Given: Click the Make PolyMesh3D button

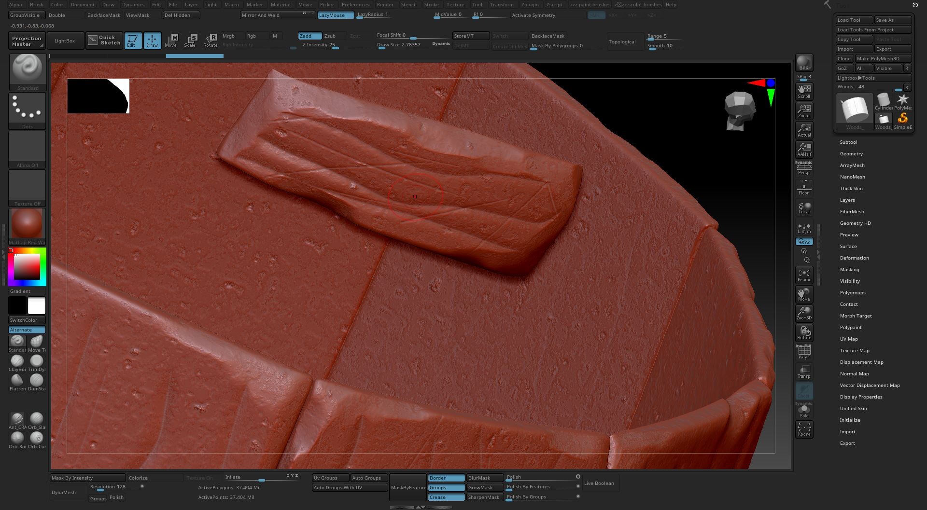Looking at the screenshot, I should [x=883, y=59].
